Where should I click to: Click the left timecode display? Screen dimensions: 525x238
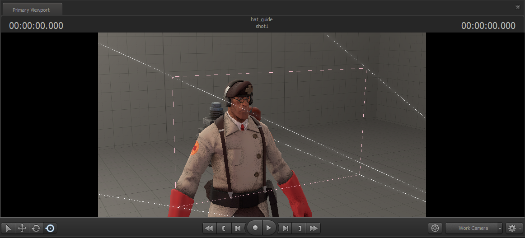coord(36,26)
